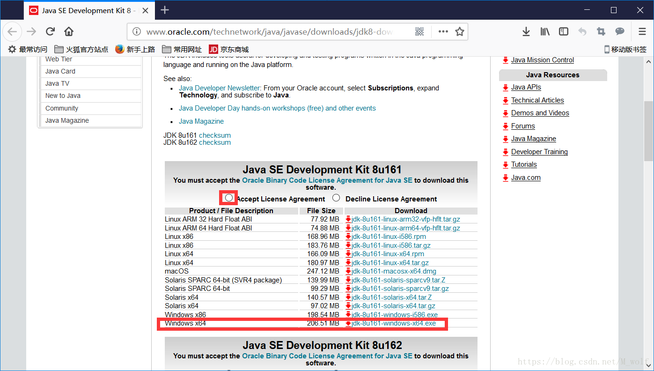Screen dimensions: 654x371
Task: Click the red download icon beside jdk-8u161-macosx-x64.dmg
Action: click(348, 271)
